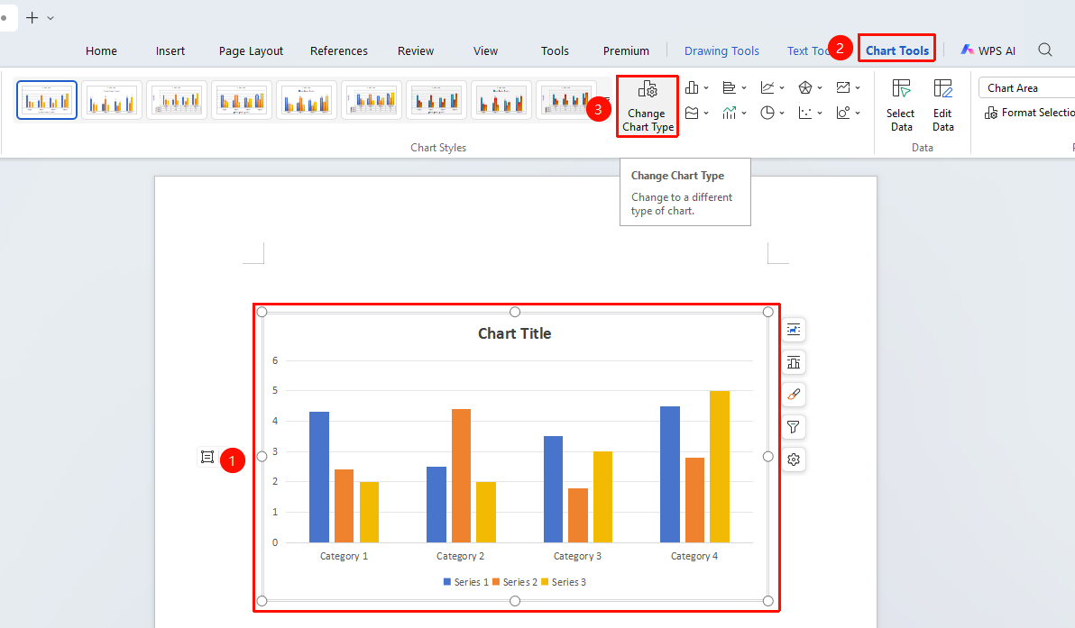Open the chart filter funnel icon
This screenshot has height=628, width=1075.
click(x=794, y=427)
